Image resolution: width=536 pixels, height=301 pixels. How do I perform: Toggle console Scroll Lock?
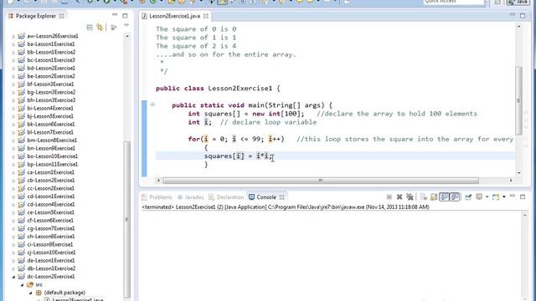pyautogui.click(x=434, y=197)
